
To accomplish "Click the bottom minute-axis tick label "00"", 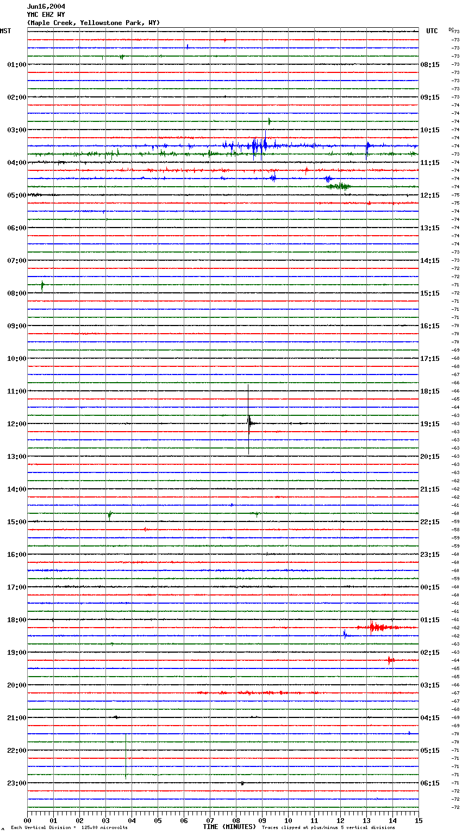I will pyautogui.click(x=27, y=821).
